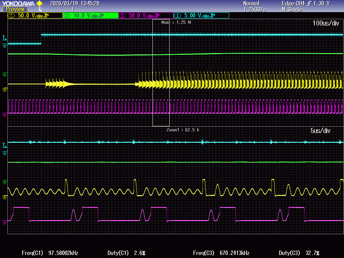Click the circled 4 icon in CH4 box

point(177,15)
